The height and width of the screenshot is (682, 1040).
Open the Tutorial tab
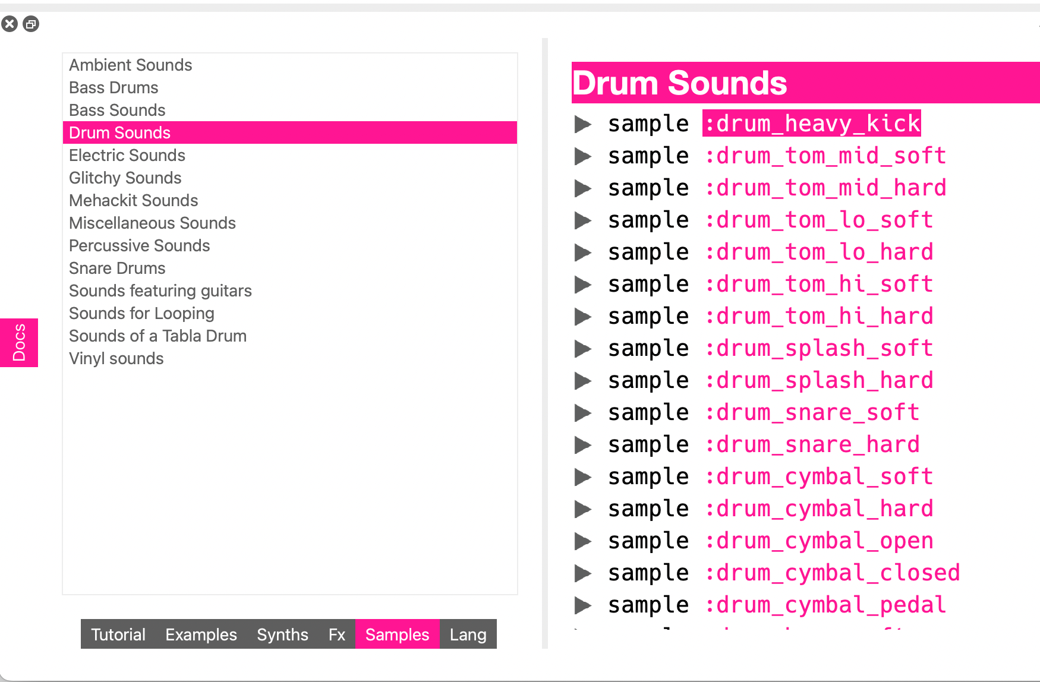point(118,634)
